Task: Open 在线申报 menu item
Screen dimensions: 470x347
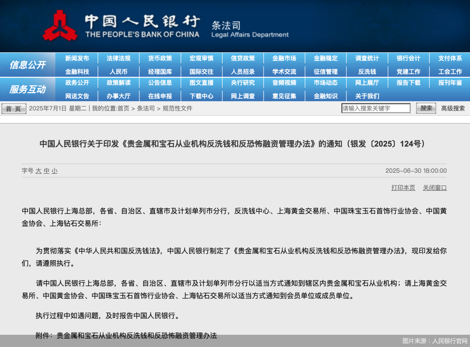Action: click(x=160, y=96)
